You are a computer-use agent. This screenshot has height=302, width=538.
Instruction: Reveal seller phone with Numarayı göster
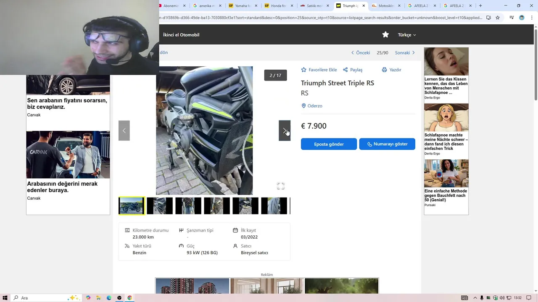[x=387, y=144]
